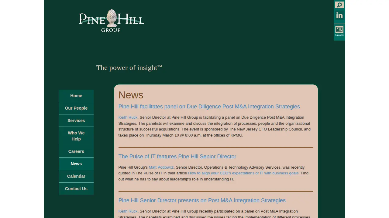Screen dimensions: 389x218
Task: Open the Senior Director presents headline
Action: [x=202, y=200]
